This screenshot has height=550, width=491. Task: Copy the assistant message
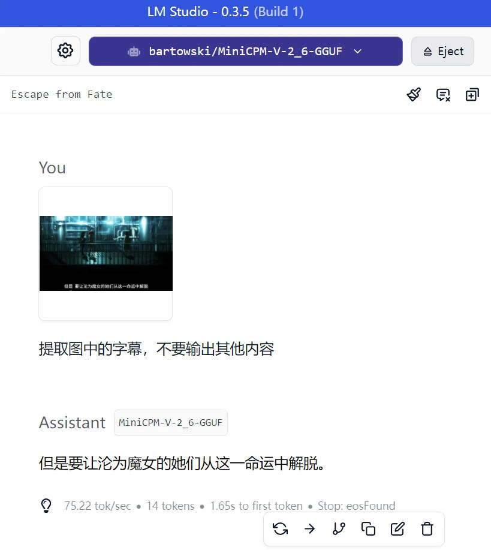coord(368,528)
